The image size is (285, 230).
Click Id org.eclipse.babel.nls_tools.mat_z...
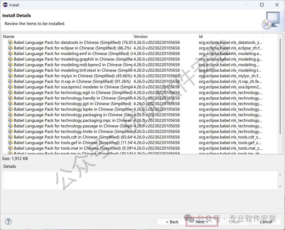pos(230,148)
